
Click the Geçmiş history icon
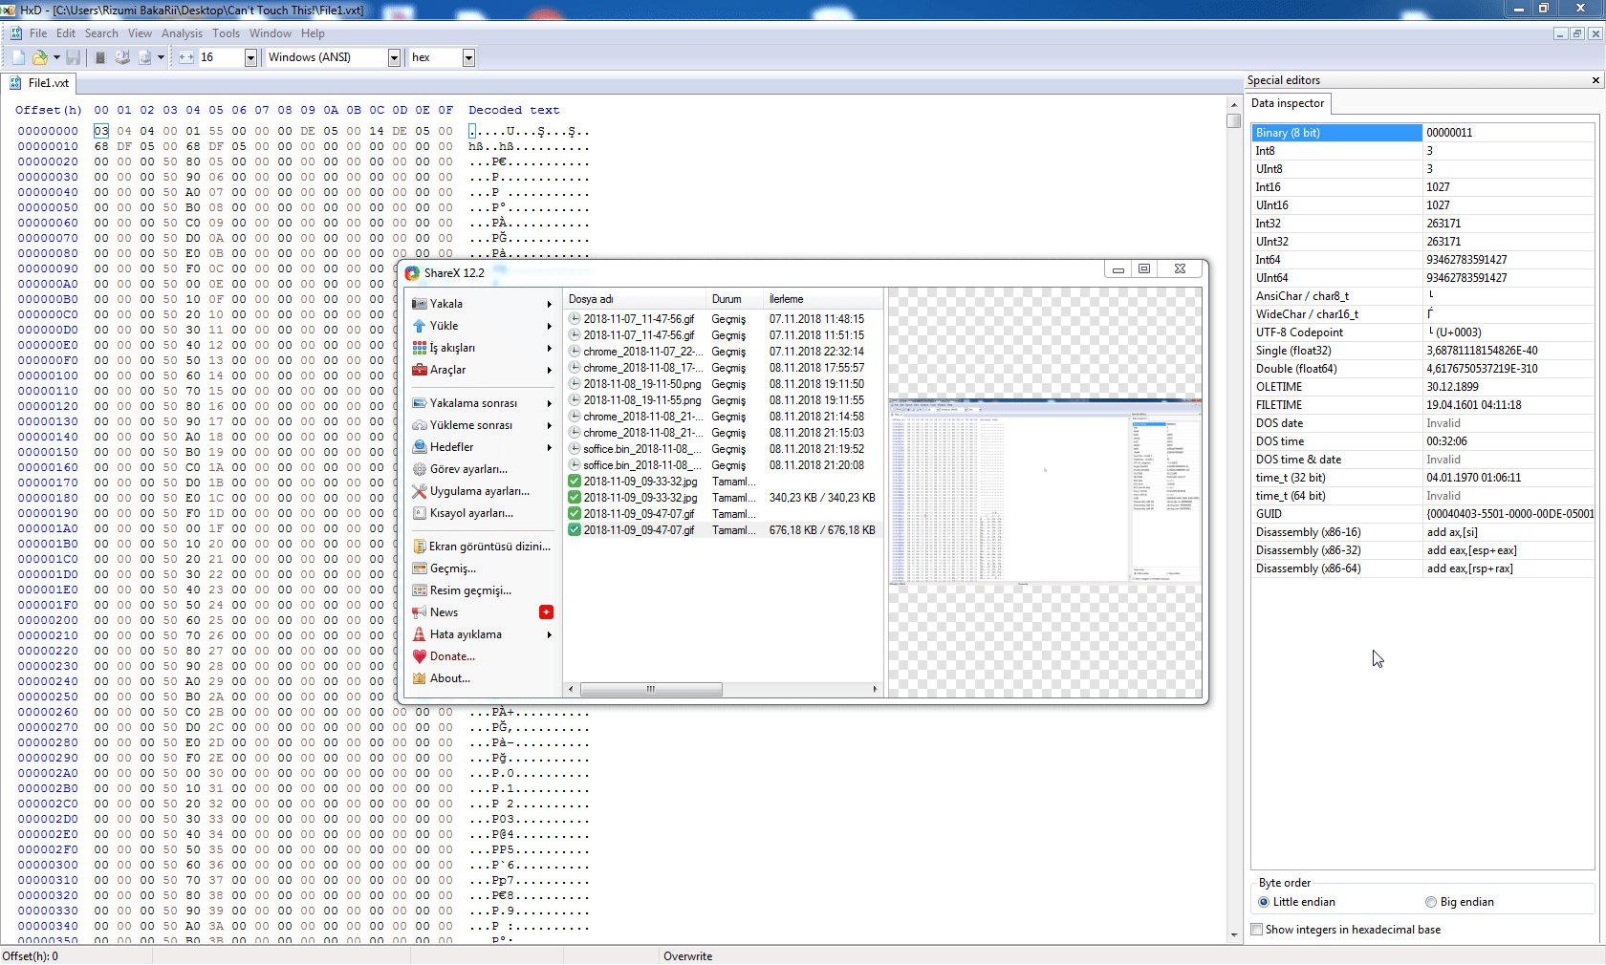point(419,568)
